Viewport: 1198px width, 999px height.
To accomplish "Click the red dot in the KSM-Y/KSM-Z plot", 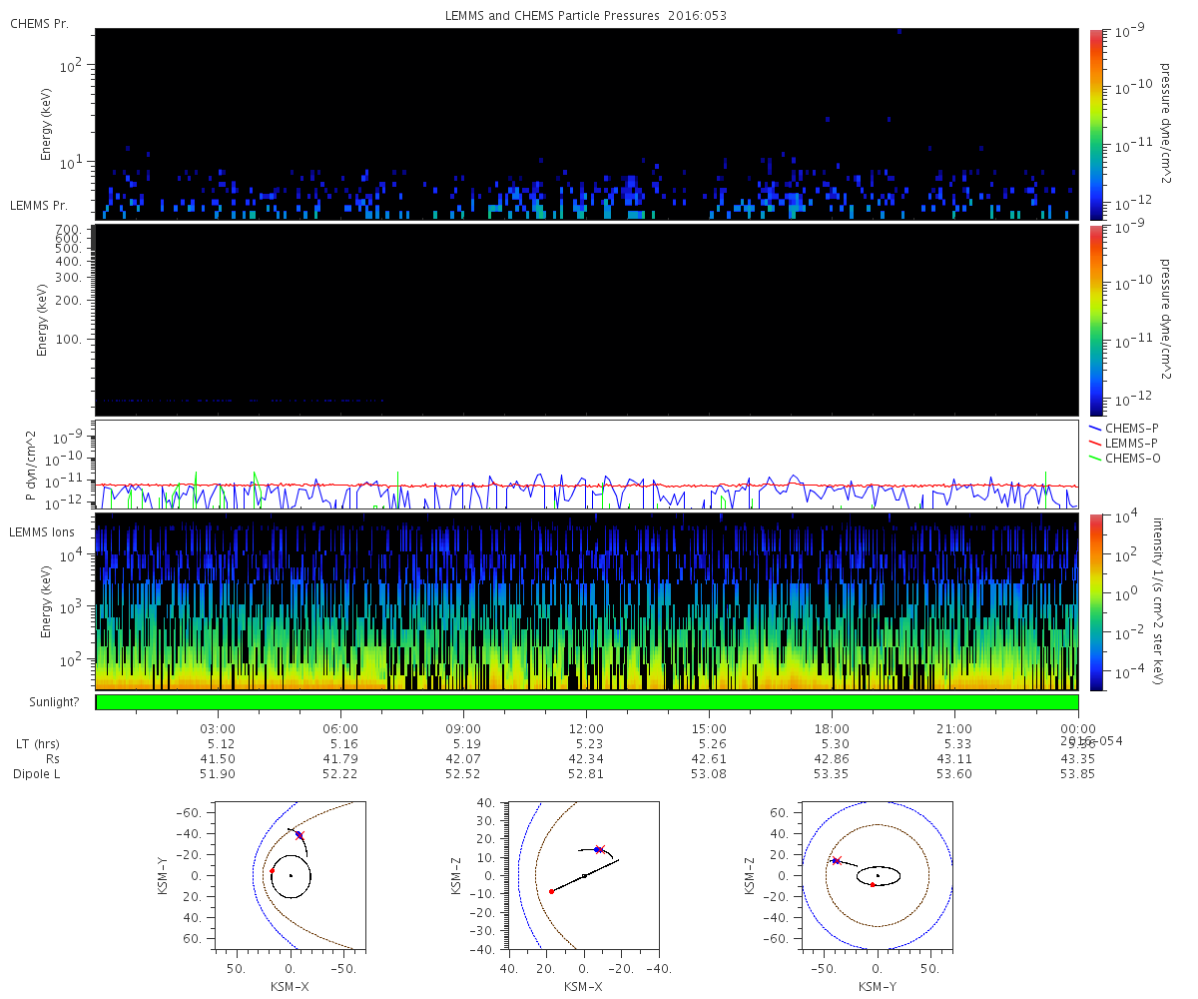I will 872,885.
